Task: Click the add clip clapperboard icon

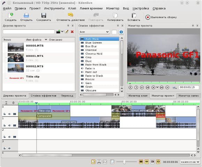Action: click(58, 32)
